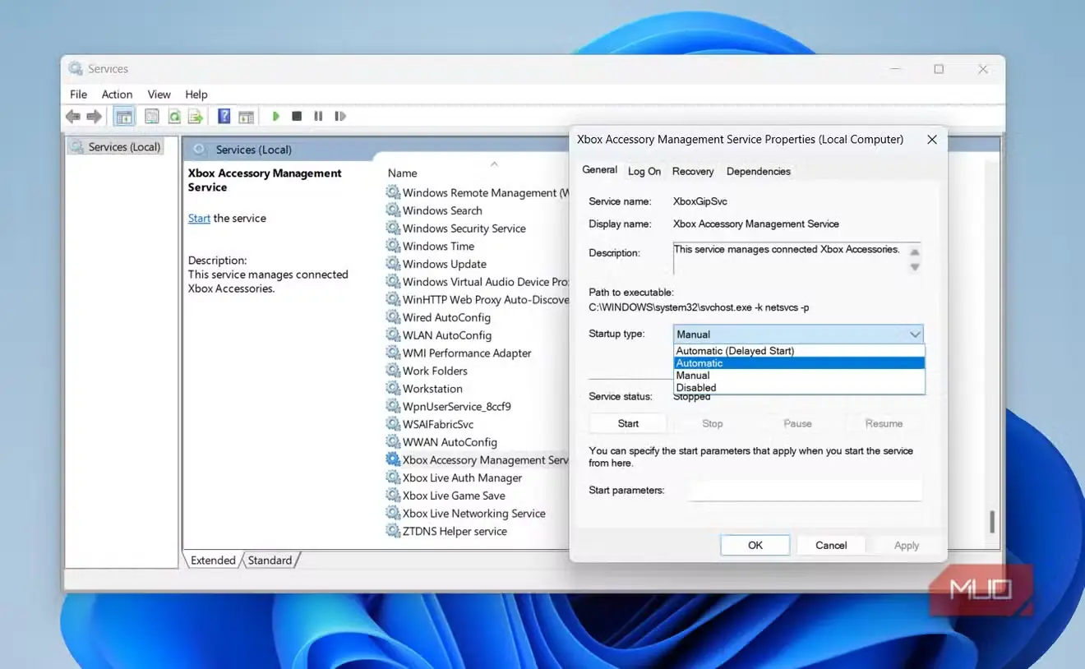This screenshot has height=669, width=1085.
Task: Open Properties from the Services toolbar icon
Action: point(152,117)
